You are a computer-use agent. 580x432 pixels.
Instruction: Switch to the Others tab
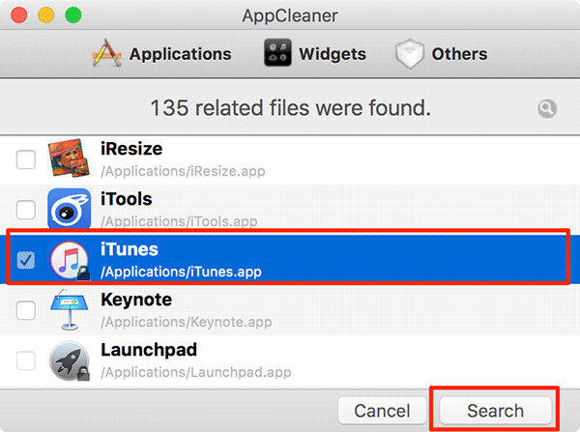(x=442, y=54)
